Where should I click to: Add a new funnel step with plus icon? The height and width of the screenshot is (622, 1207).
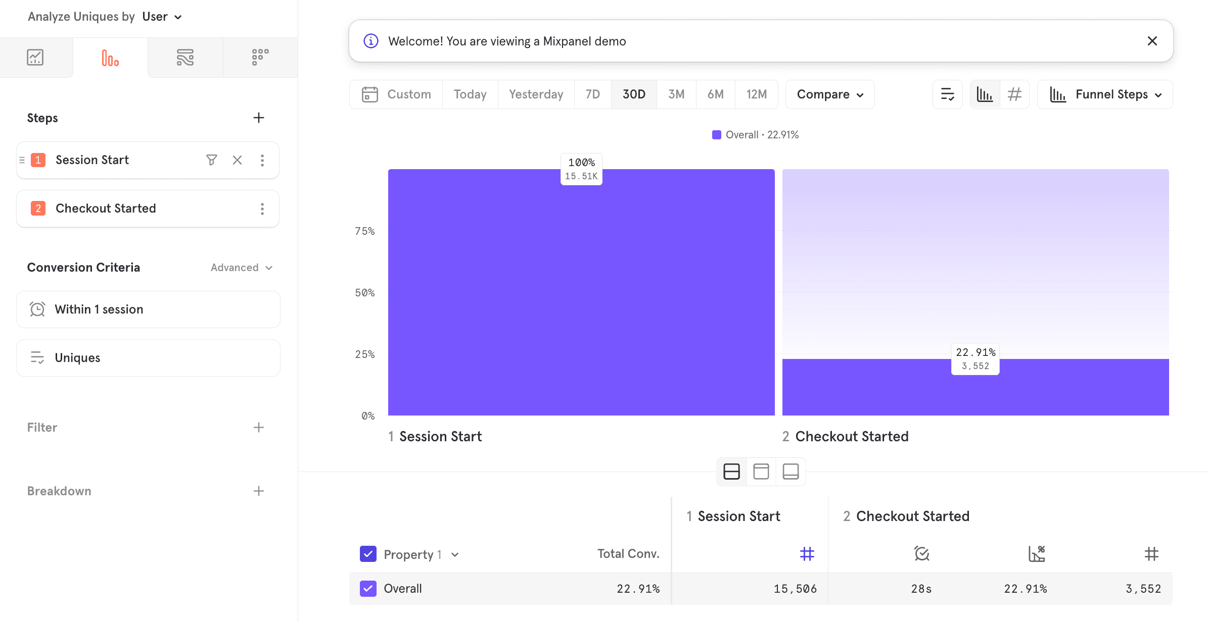point(259,118)
